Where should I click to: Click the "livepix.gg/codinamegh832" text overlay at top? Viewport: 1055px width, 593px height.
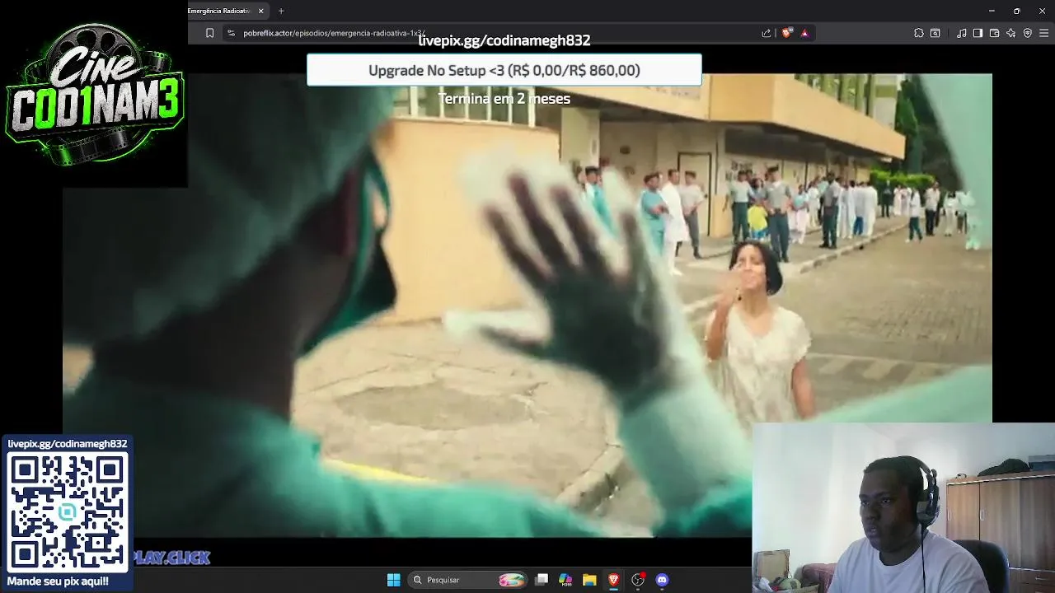pyautogui.click(x=504, y=40)
